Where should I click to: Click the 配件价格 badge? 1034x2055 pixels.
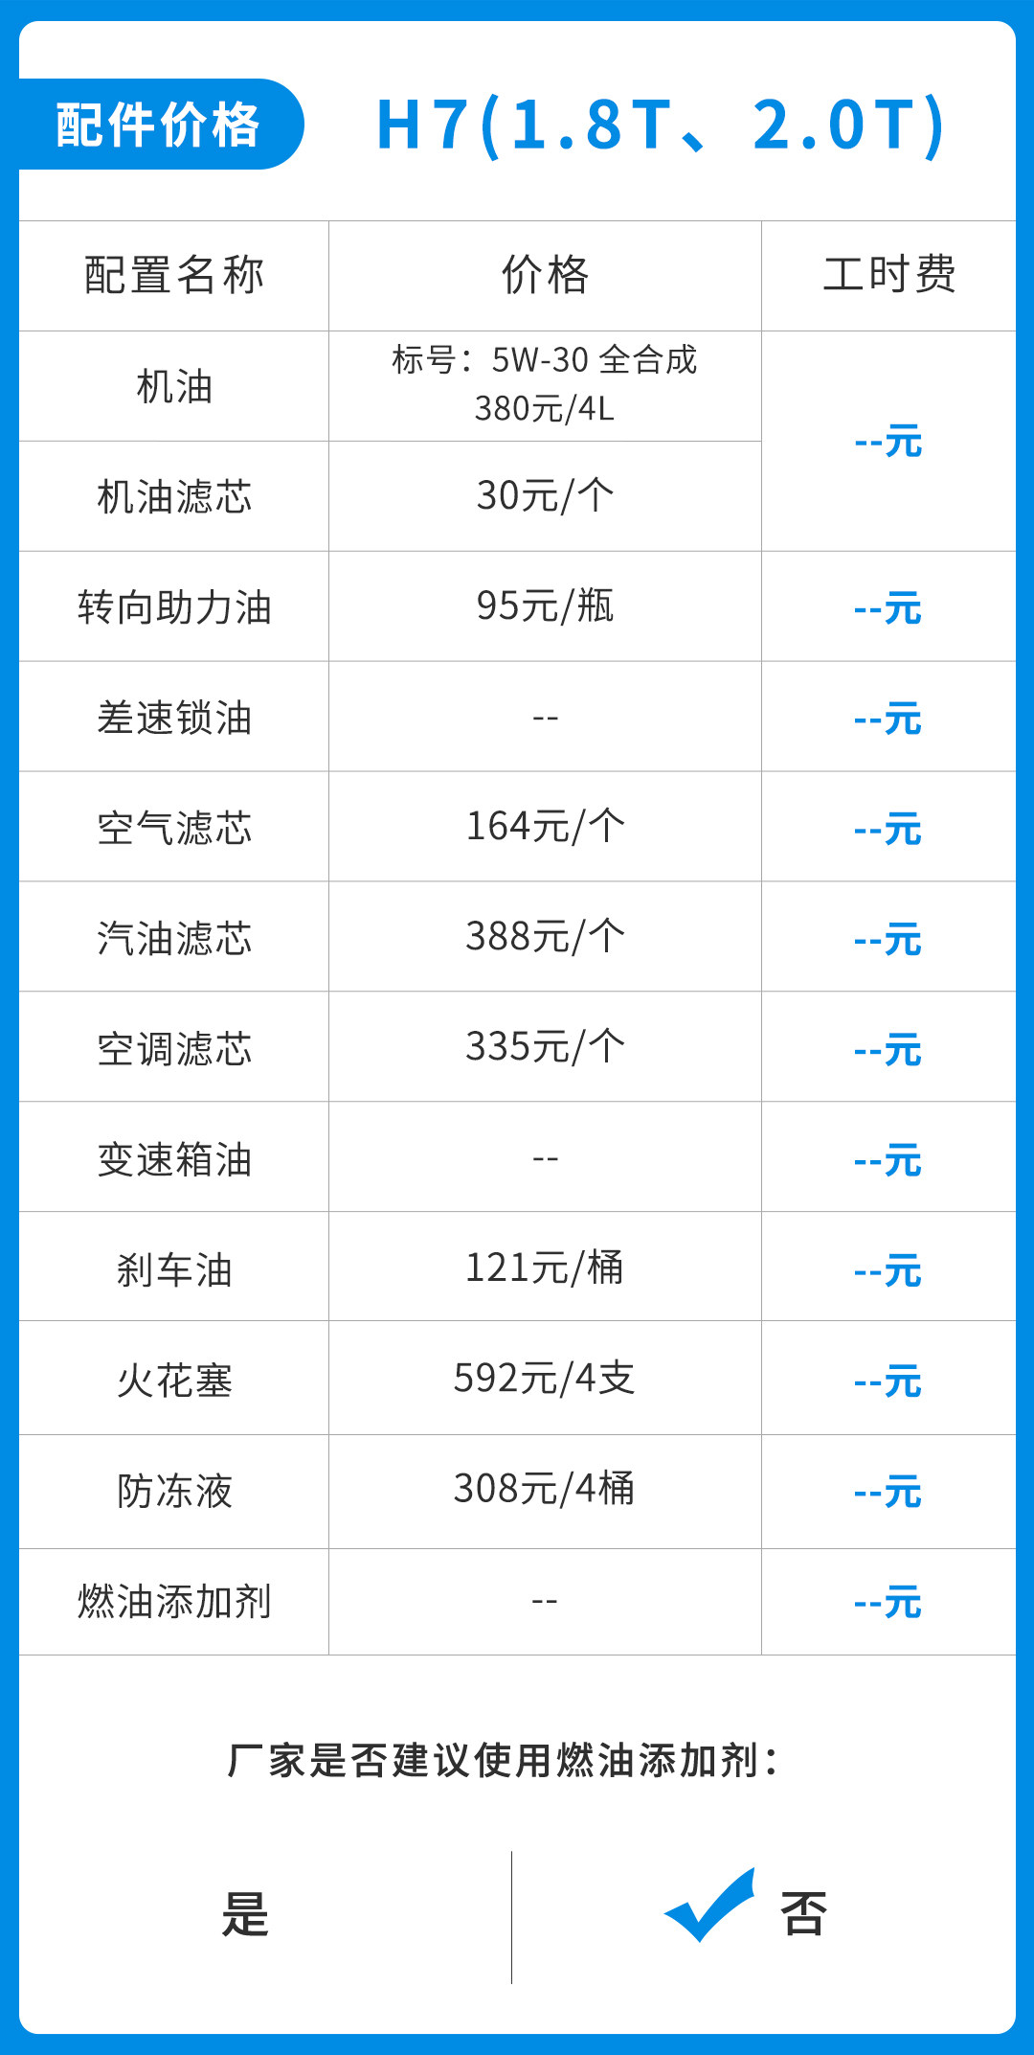(x=159, y=125)
